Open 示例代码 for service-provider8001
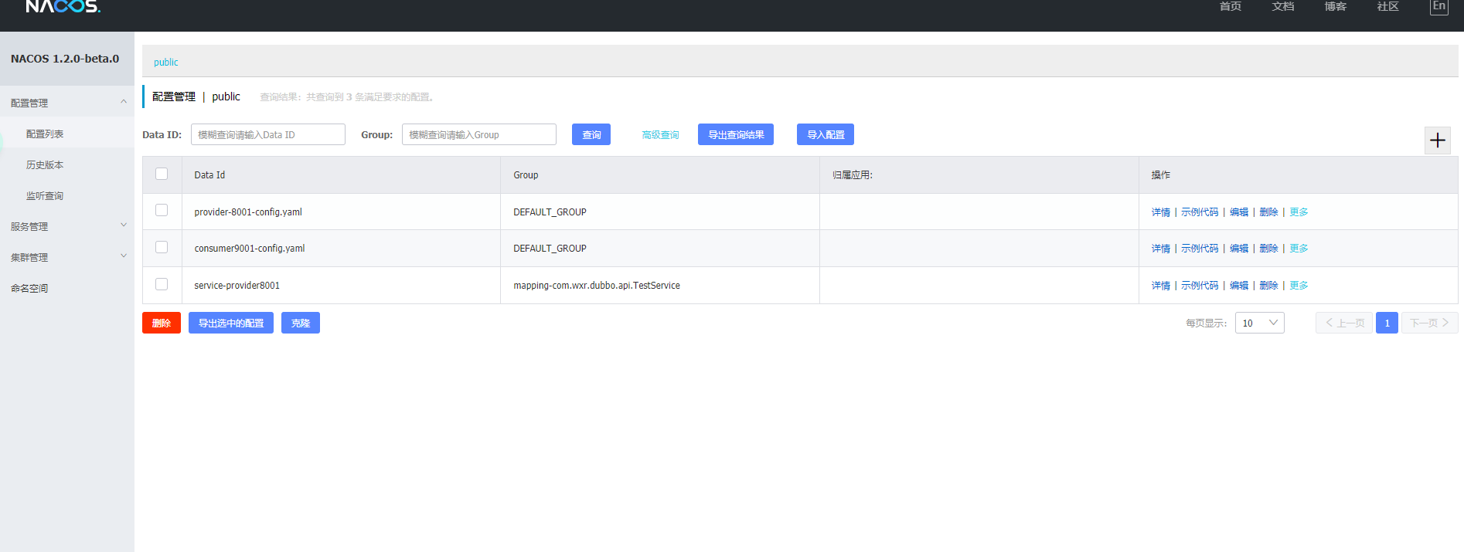Screen dimensions: 1464x552 pos(1200,285)
